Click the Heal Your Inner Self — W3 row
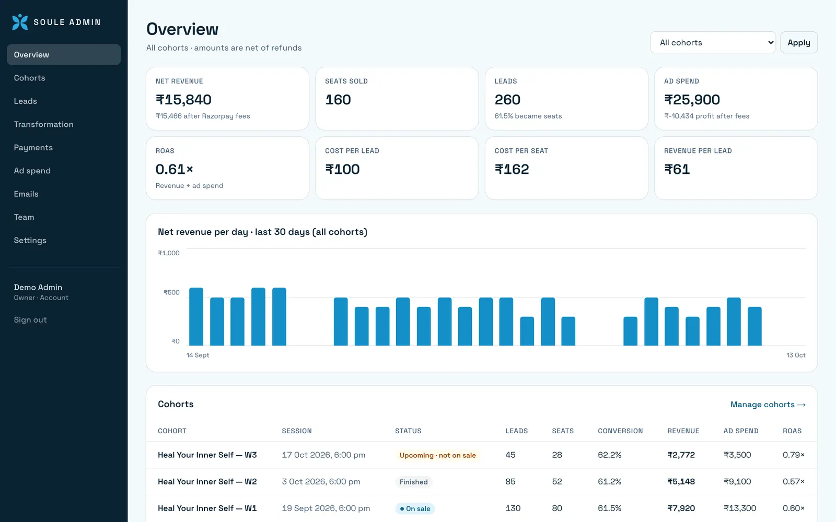Image resolution: width=836 pixels, height=522 pixels. click(482, 455)
